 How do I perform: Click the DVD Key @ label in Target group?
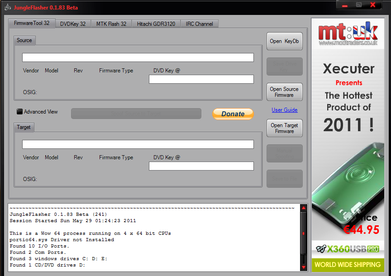(167, 157)
